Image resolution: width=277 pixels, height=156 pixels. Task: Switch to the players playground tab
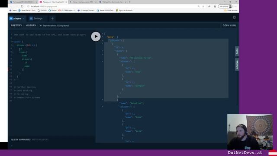[17, 18]
